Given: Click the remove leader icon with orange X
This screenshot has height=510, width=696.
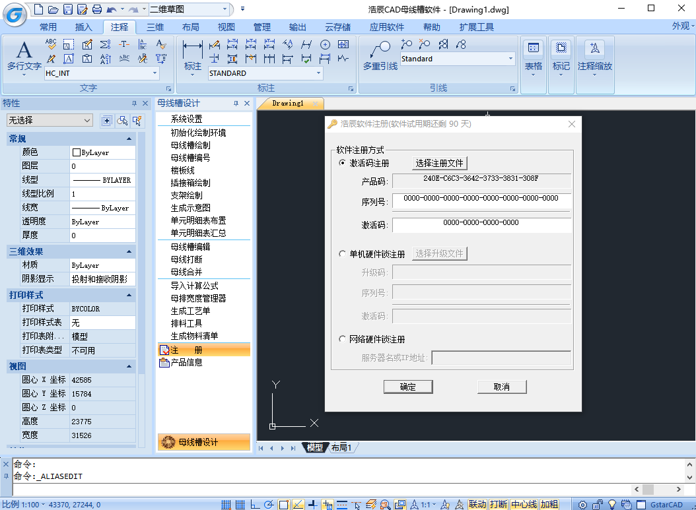Looking at the screenshot, I should point(425,44).
